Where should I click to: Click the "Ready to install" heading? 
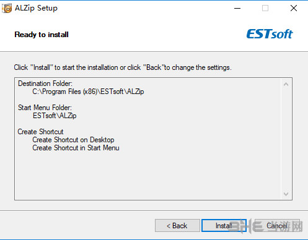point(42,35)
